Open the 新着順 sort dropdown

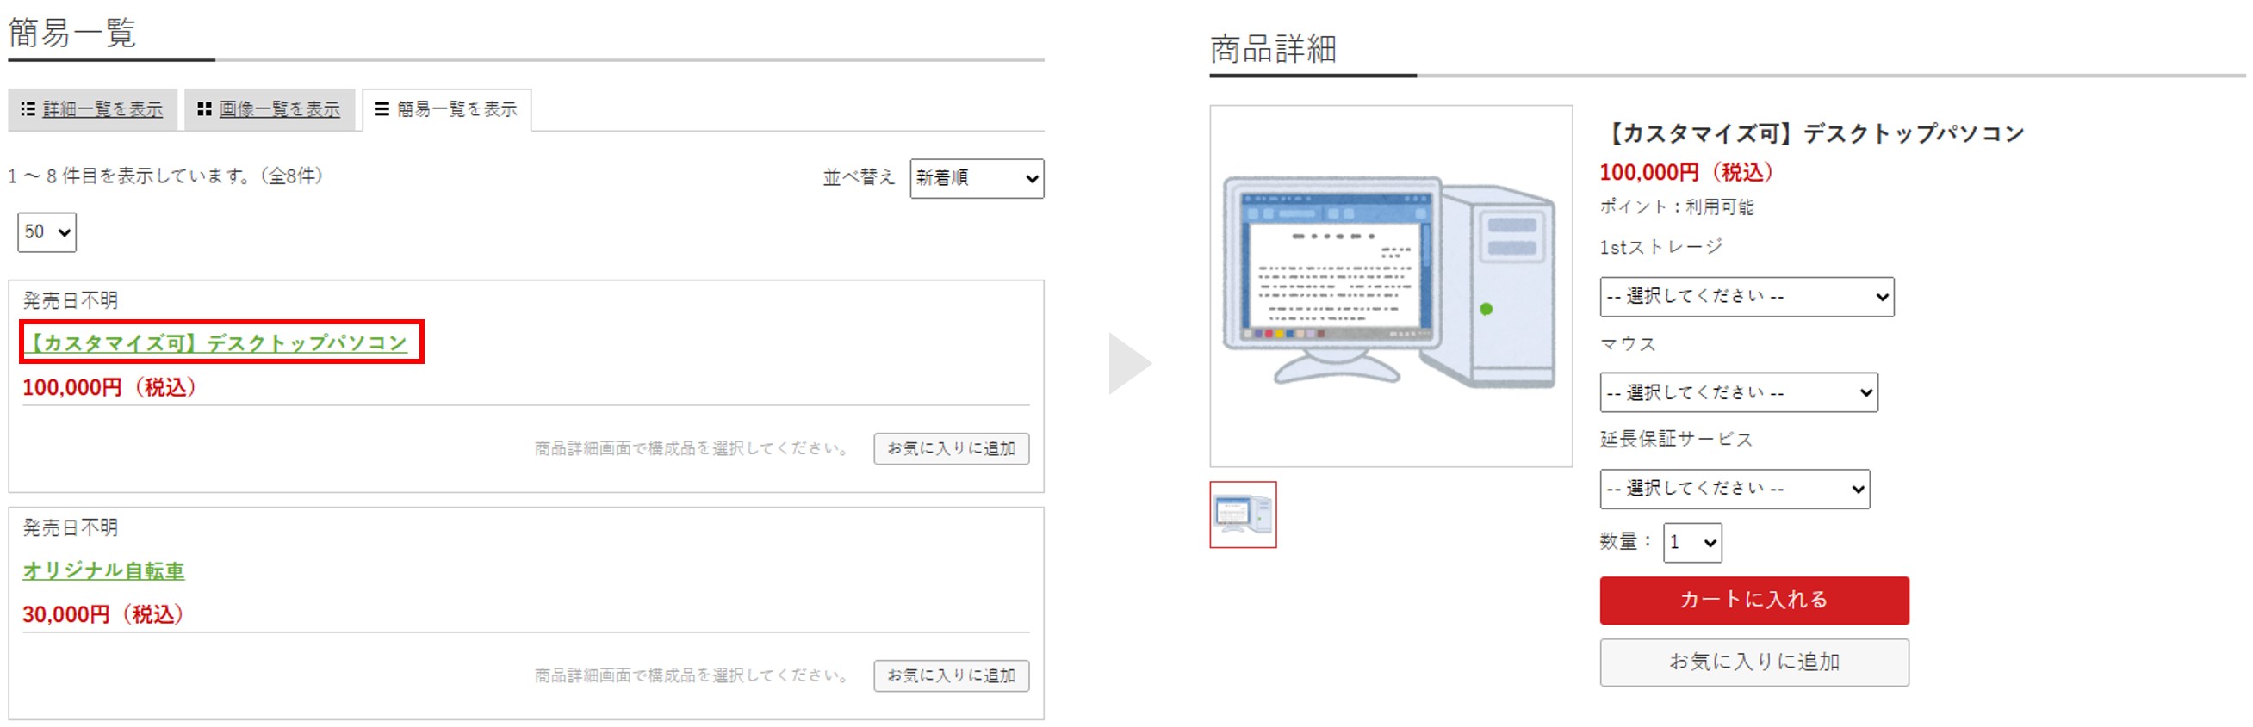click(x=976, y=178)
